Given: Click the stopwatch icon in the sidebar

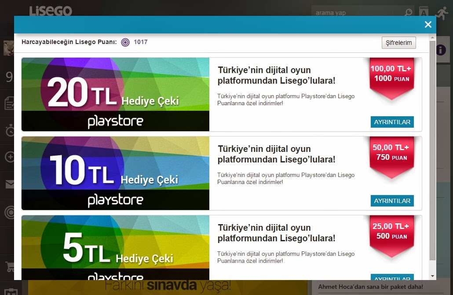Looking at the screenshot, I should point(10,130).
